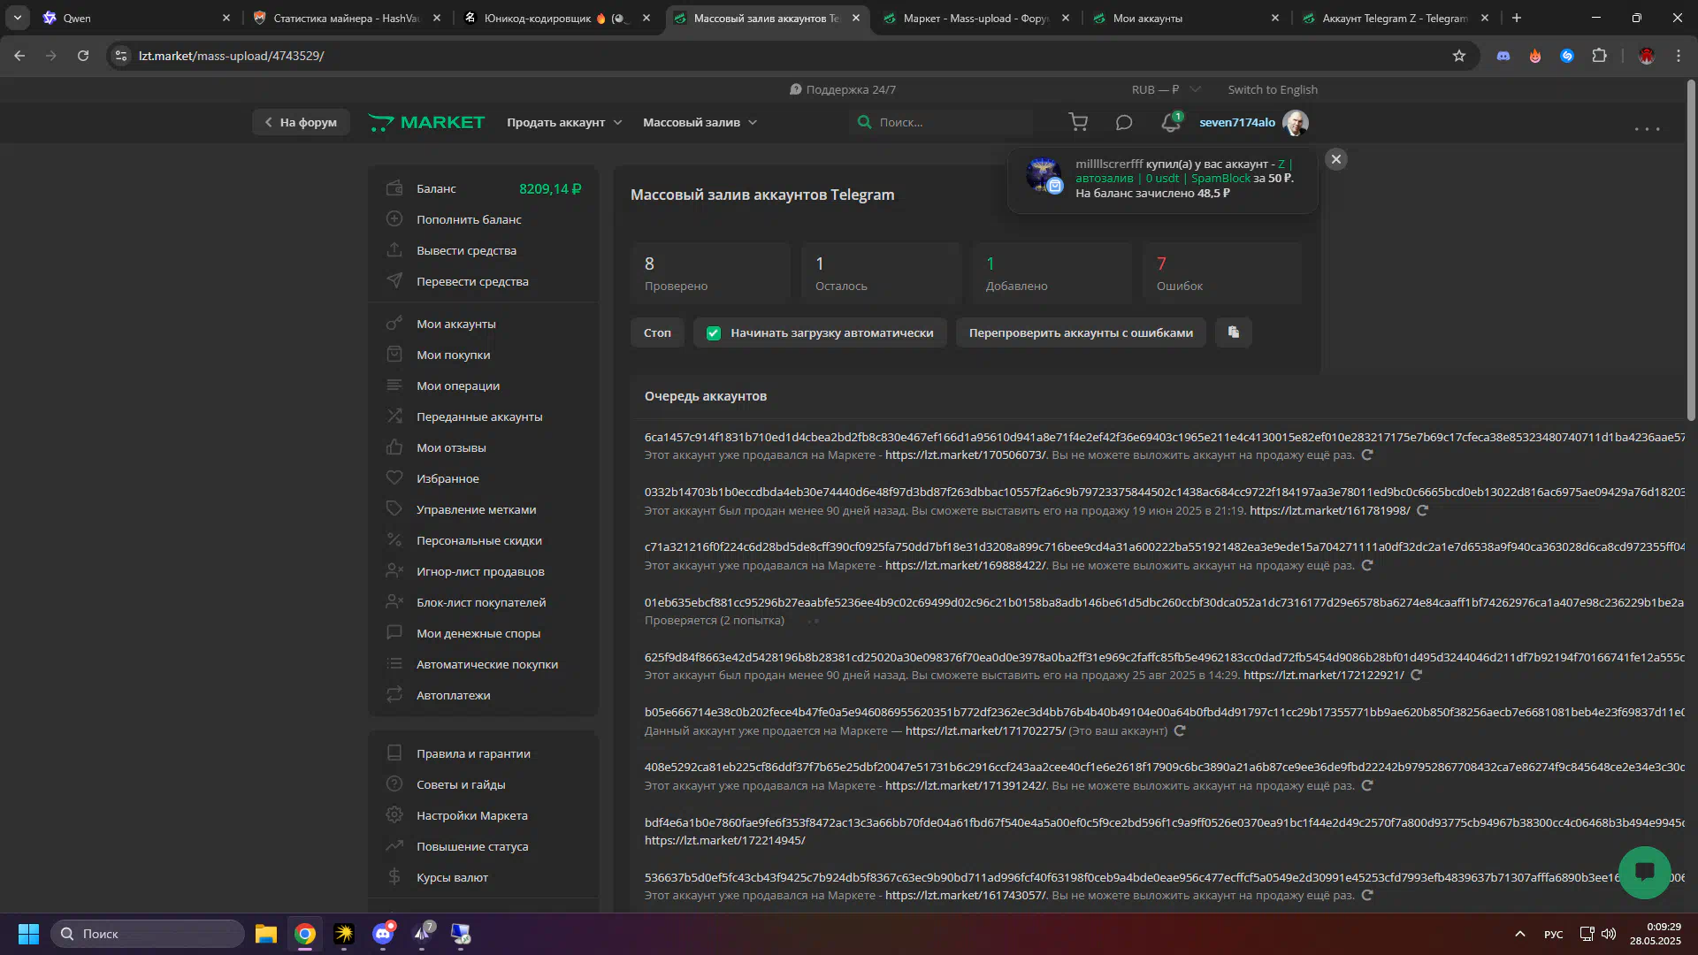Open Перевести средства in sidebar

point(472,281)
